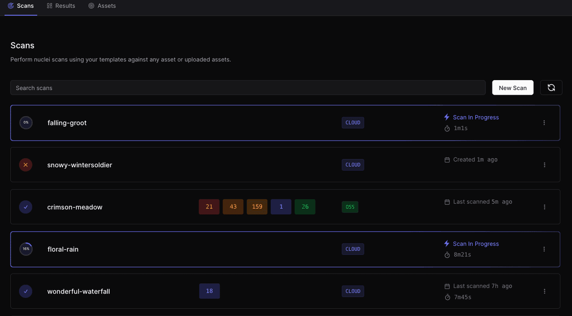Open the options menu for wonderful-waterfall
The height and width of the screenshot is (316, 572).
click(544, 291)
